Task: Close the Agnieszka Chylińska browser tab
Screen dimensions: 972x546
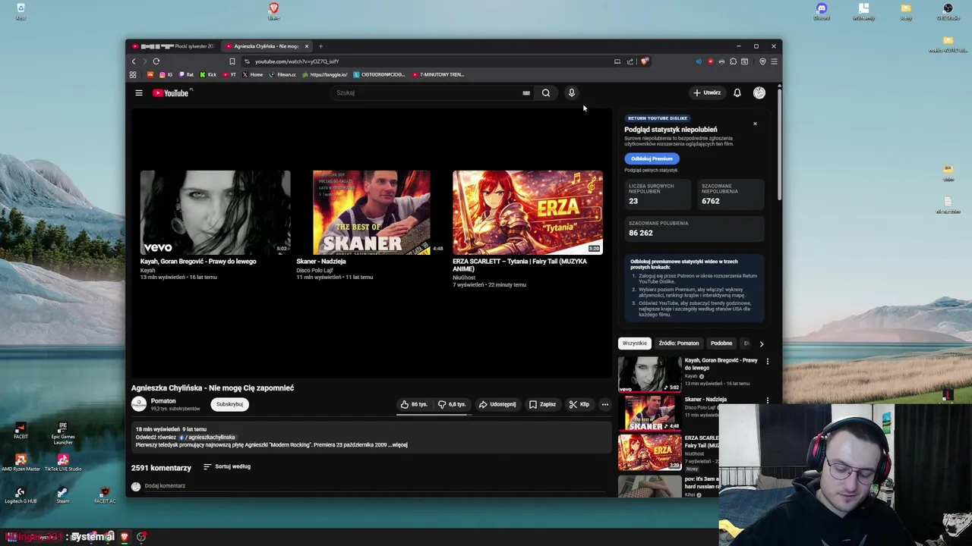Action: click(x=307, y=46)
